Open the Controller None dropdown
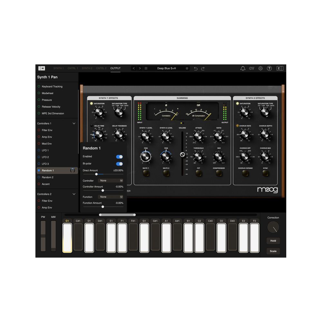Viewport: 322px width, 322px height. (x=110, y=180)
